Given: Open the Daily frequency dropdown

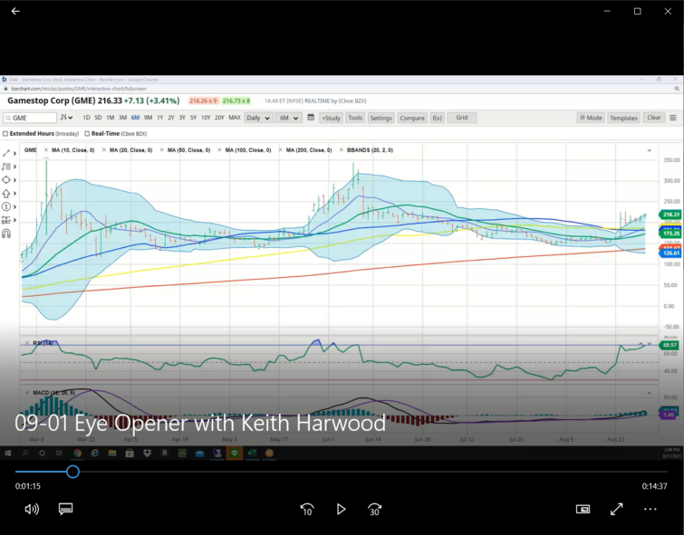Looking at the screenshot, I should pyautogui.click(x=258, y=118).
